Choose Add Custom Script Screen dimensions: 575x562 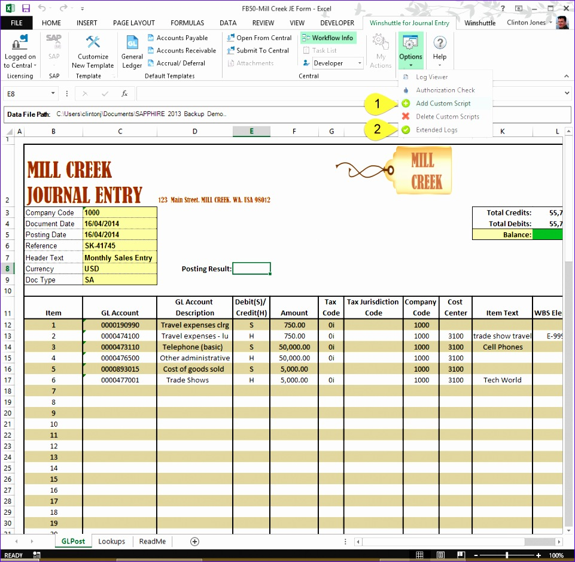click(445, 104)
